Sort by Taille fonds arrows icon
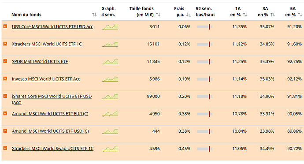 [x=158, y=15]
